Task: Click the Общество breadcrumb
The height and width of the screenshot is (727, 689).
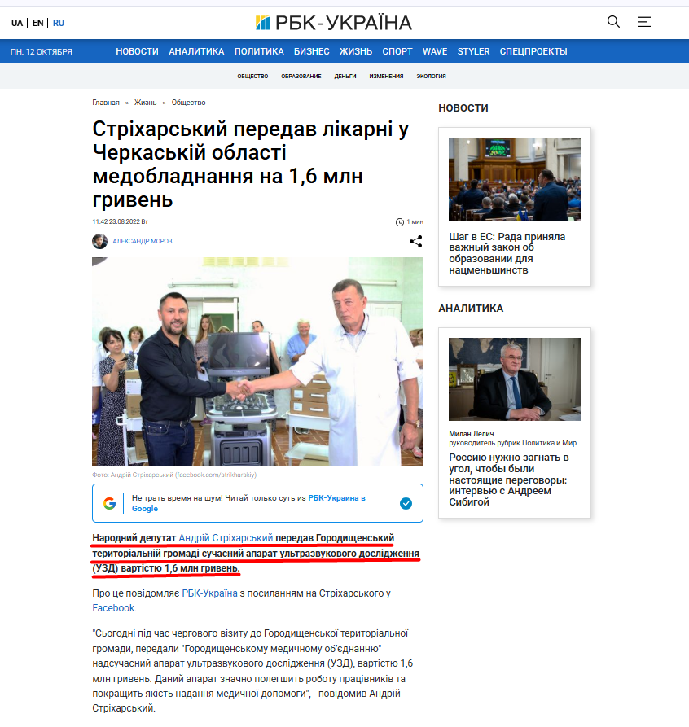Action: (188, 103)
